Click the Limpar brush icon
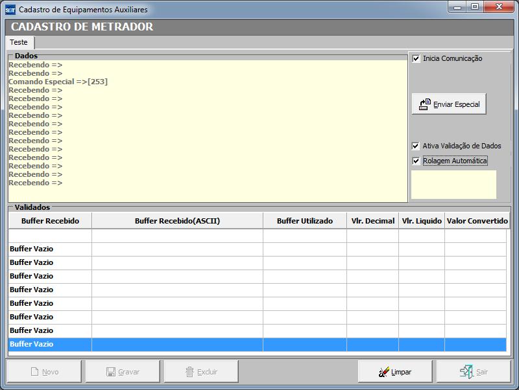Image resolution: width=519 pixels, height=390 pixels. [383, 372]
